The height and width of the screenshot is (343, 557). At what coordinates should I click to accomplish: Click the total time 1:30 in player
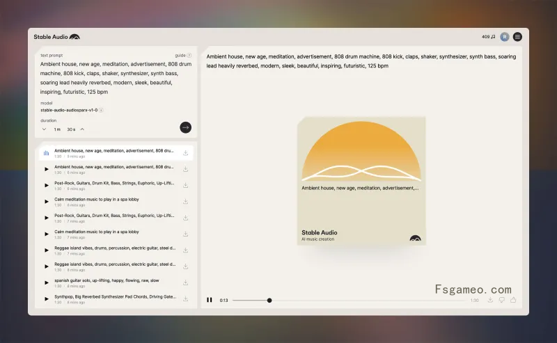click(x=474, y=301)
